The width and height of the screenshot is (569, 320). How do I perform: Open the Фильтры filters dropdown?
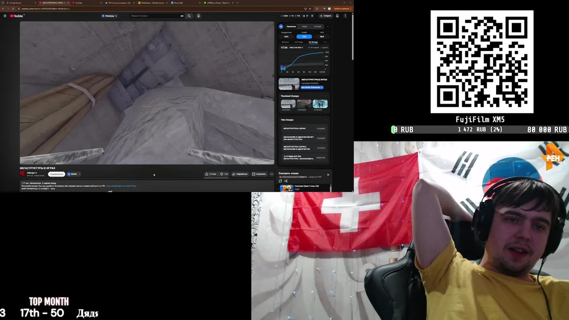tap(109, 16)
